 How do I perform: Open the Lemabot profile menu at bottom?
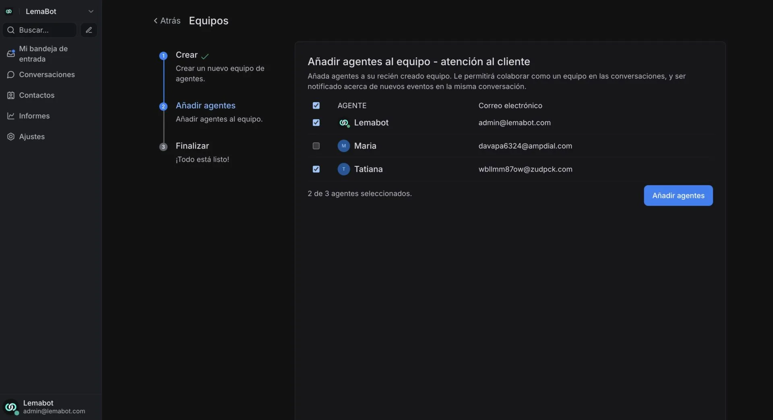(x=44, y=407)
